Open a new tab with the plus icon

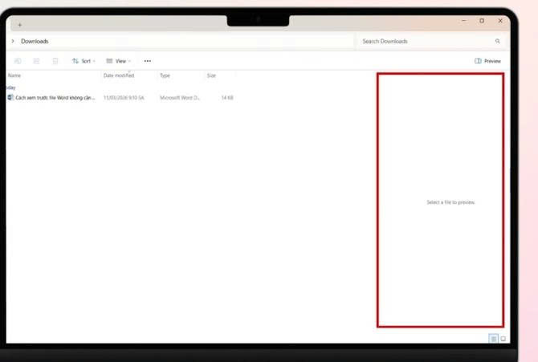pos(20,25)
